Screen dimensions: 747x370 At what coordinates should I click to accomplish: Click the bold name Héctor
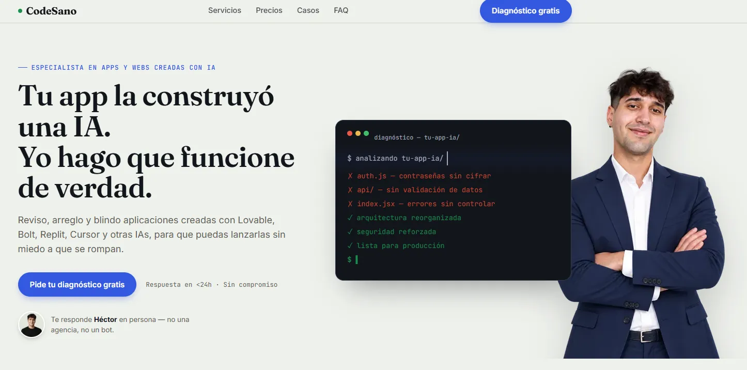pos(105,319)
